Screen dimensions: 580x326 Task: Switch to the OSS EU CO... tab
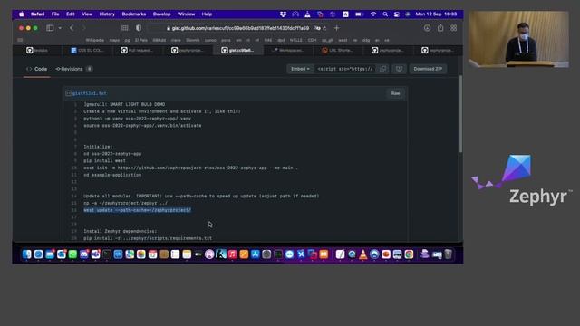[88, 51]
